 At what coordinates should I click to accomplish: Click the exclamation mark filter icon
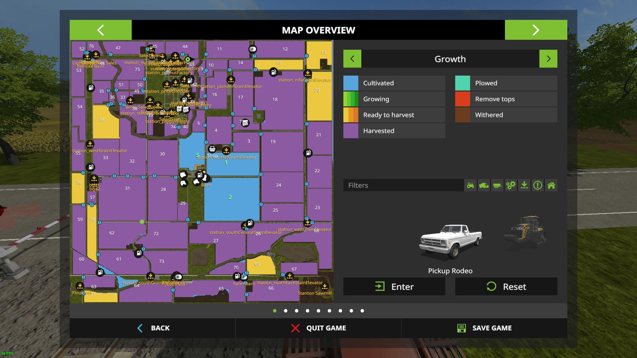coord(538,185)
